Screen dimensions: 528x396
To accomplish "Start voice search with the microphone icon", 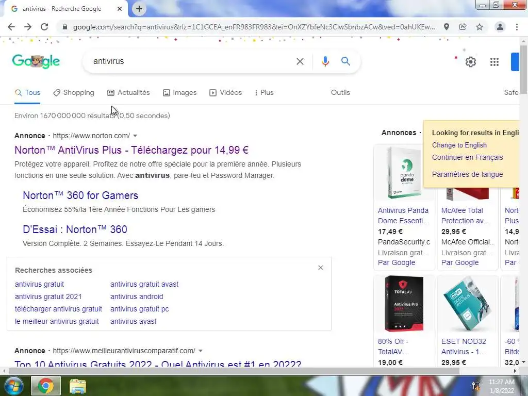I will [x=325, y=61].
